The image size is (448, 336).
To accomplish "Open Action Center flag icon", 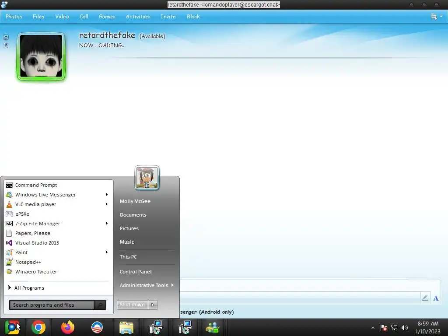I will coord(383,328).
